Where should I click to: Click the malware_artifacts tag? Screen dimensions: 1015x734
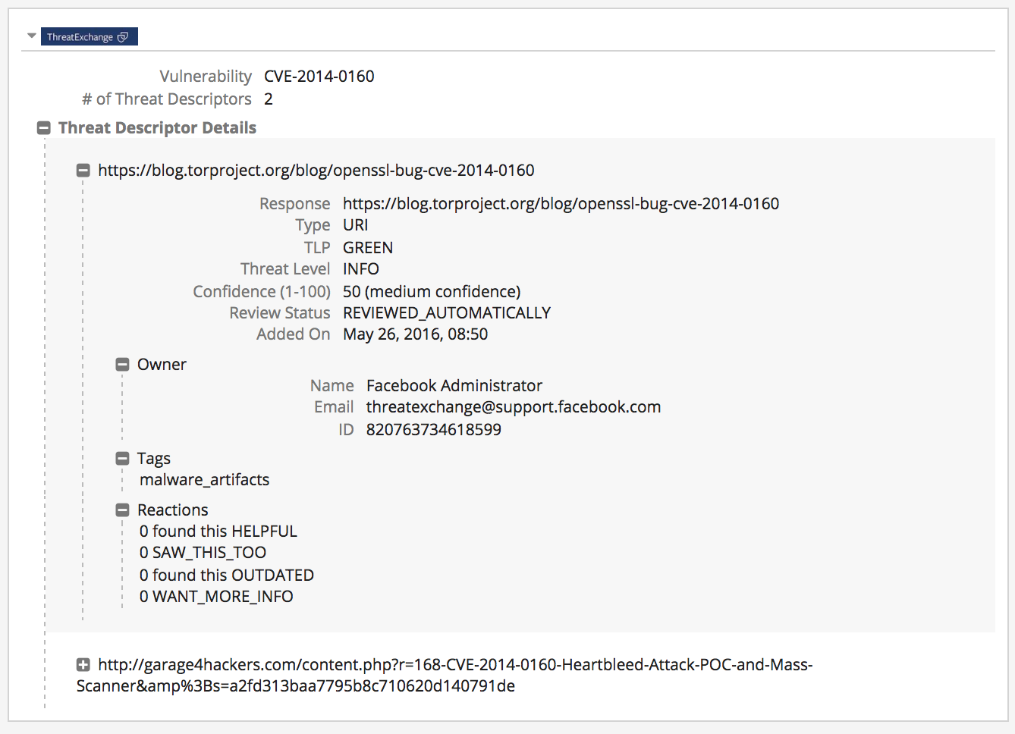(x=204, y=480)
